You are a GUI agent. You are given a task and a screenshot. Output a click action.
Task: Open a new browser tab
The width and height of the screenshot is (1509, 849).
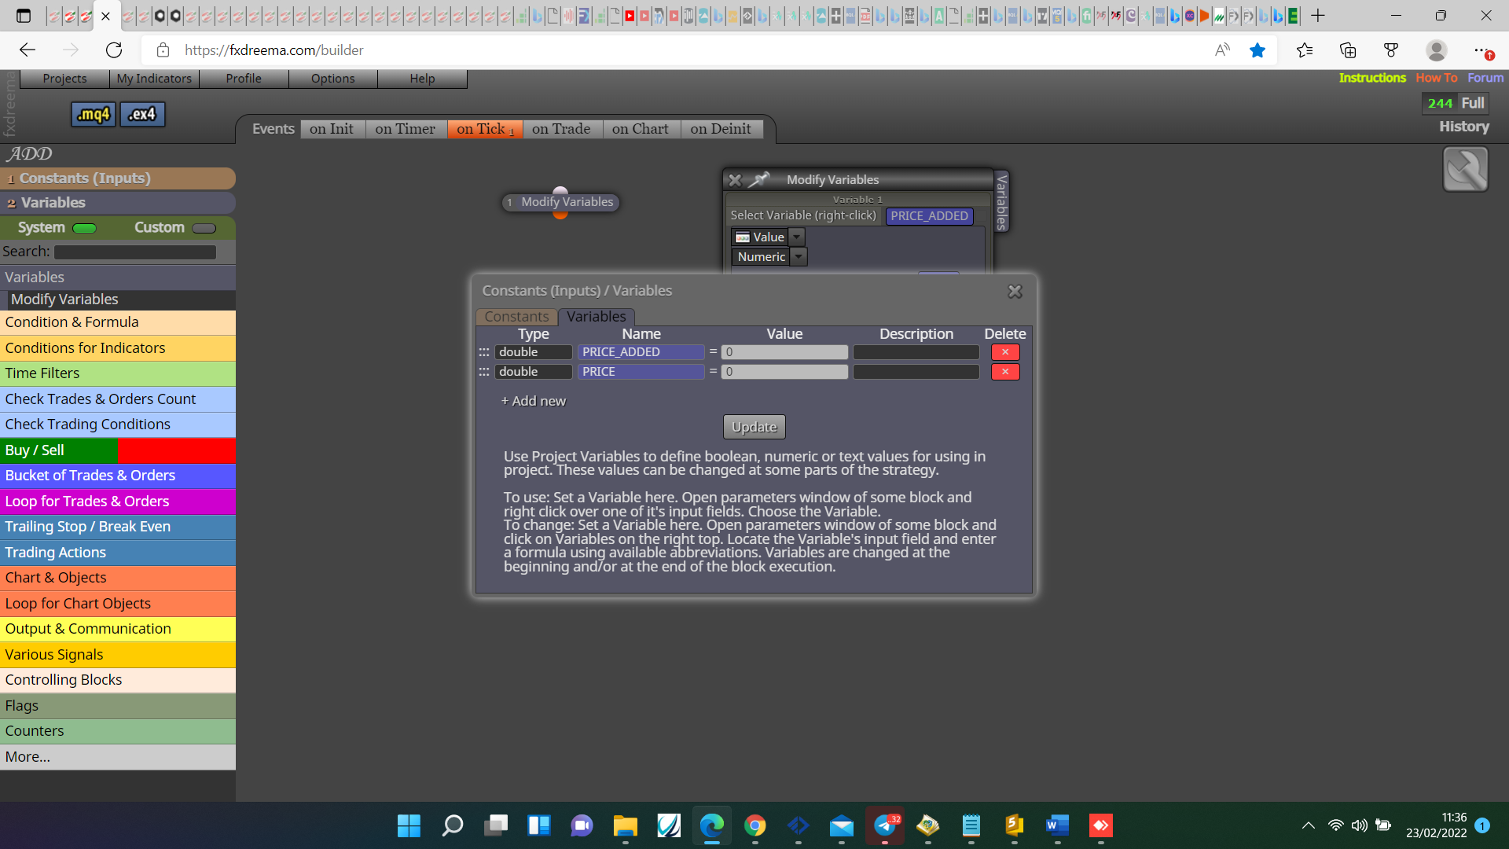[x=1318, y=16]
